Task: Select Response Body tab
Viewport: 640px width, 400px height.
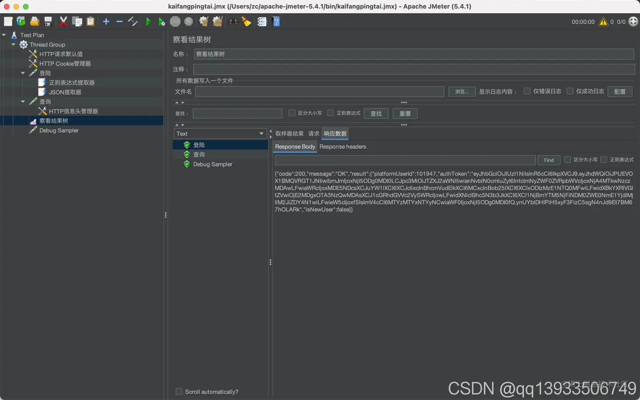Action: click(295, 147)
